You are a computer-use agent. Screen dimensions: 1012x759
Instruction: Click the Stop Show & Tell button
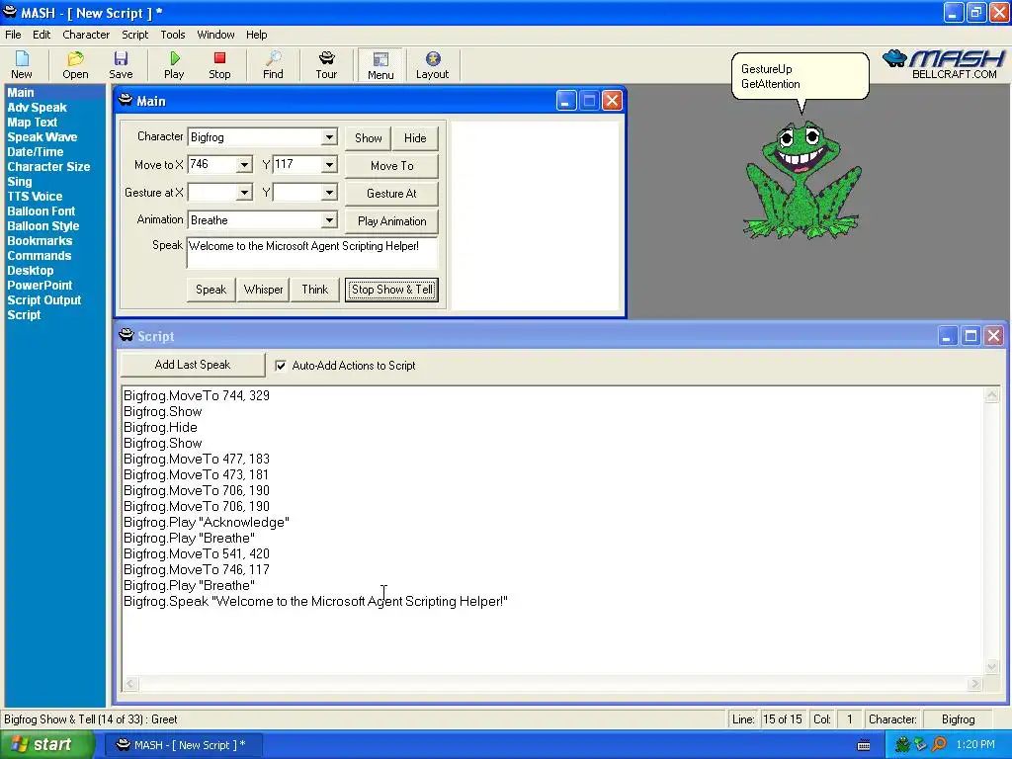(x=391, y=290)
